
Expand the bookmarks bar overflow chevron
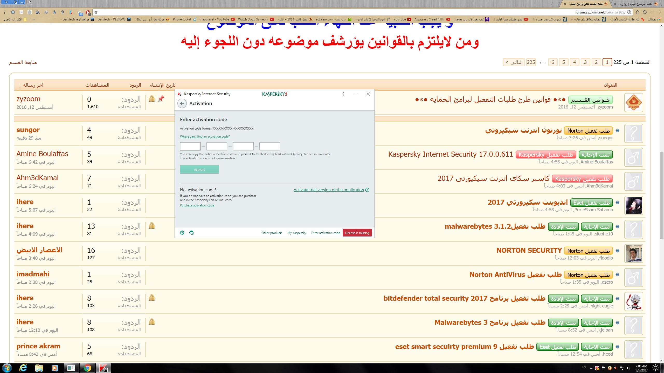(x=34, y=19)
